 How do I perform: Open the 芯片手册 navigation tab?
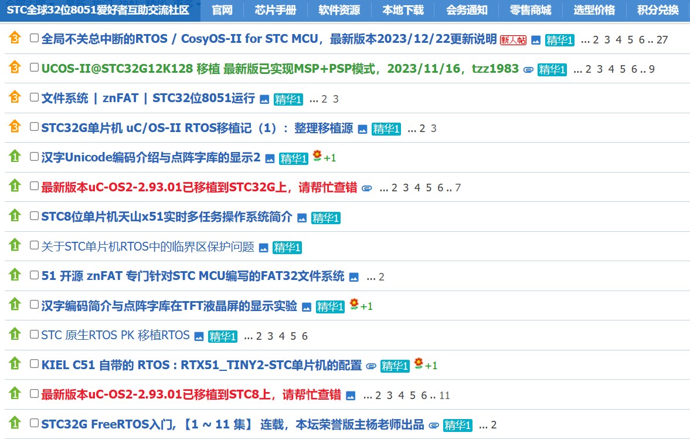[276, 10]
